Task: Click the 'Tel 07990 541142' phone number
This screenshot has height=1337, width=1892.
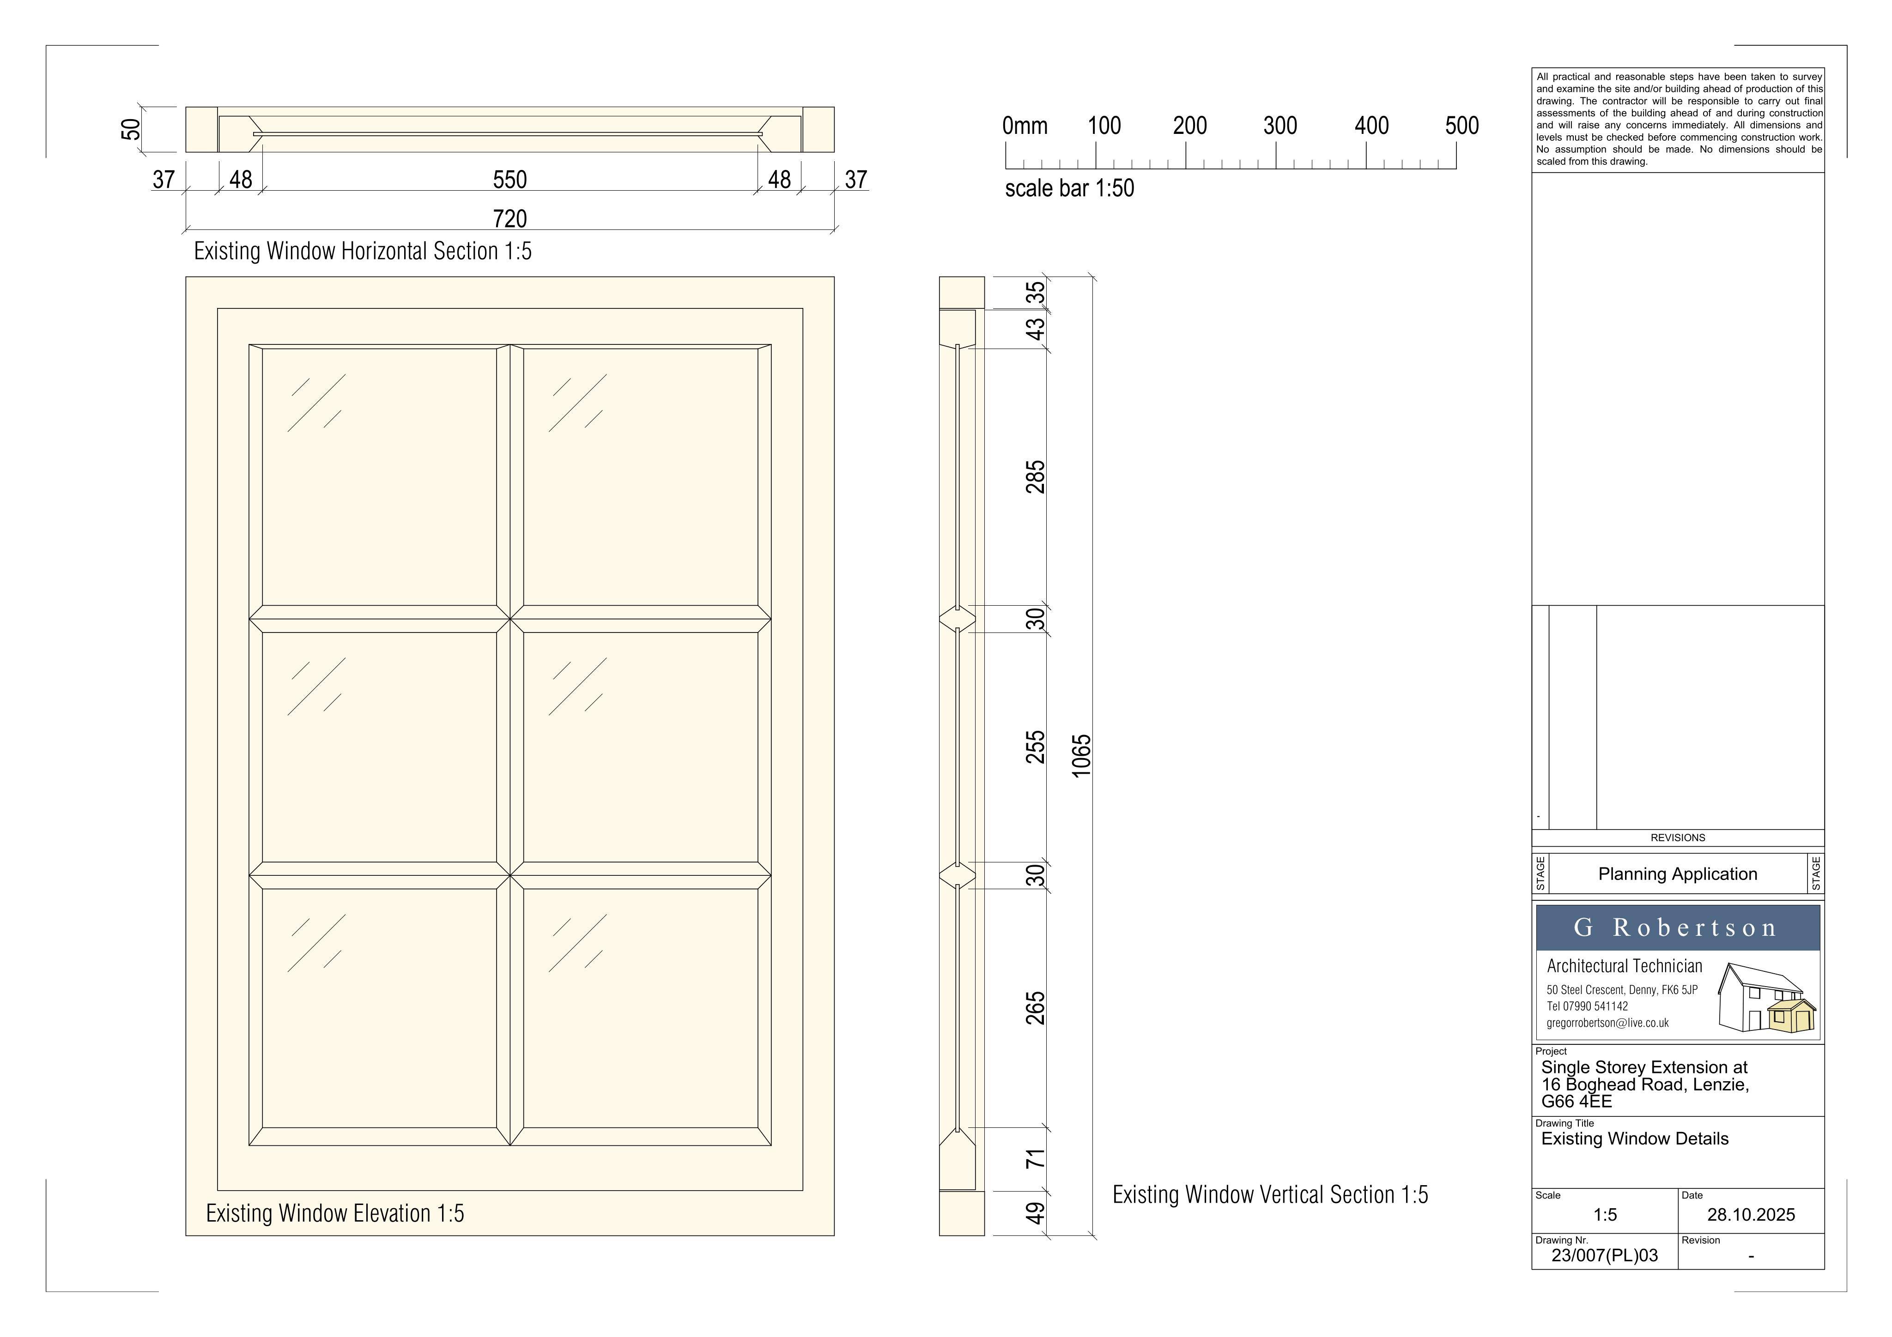Action: [x=1587, y=1006]
